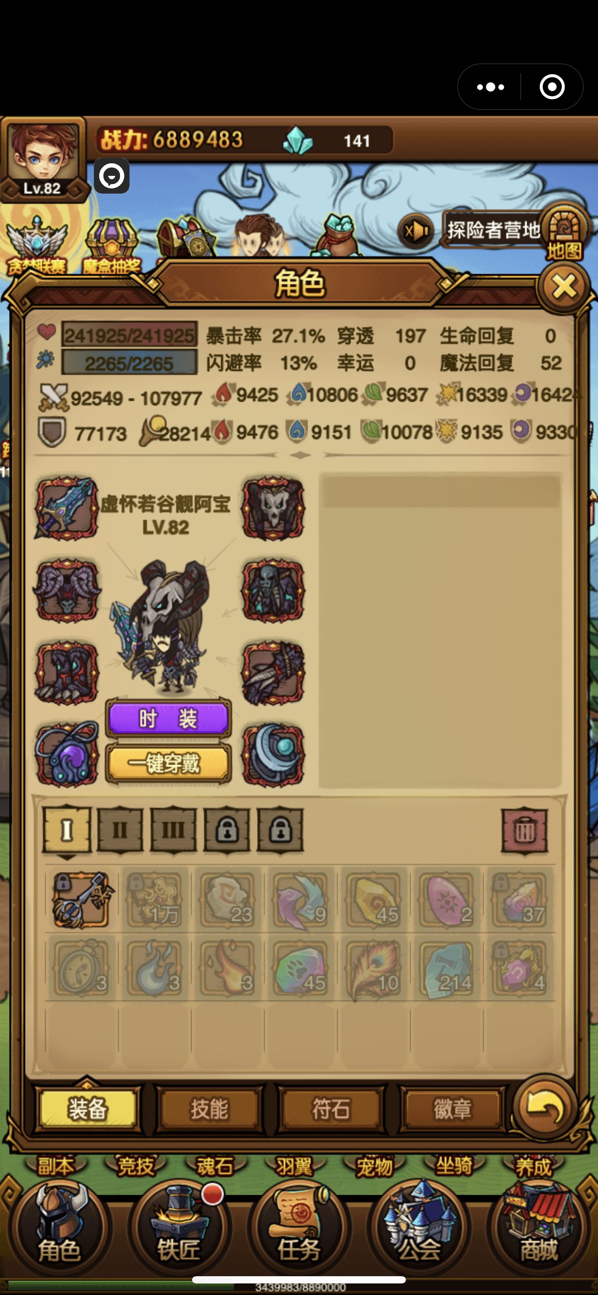598x1295 pixels.
Task: Click the trash can delete icon
Action: click(524, 831)
